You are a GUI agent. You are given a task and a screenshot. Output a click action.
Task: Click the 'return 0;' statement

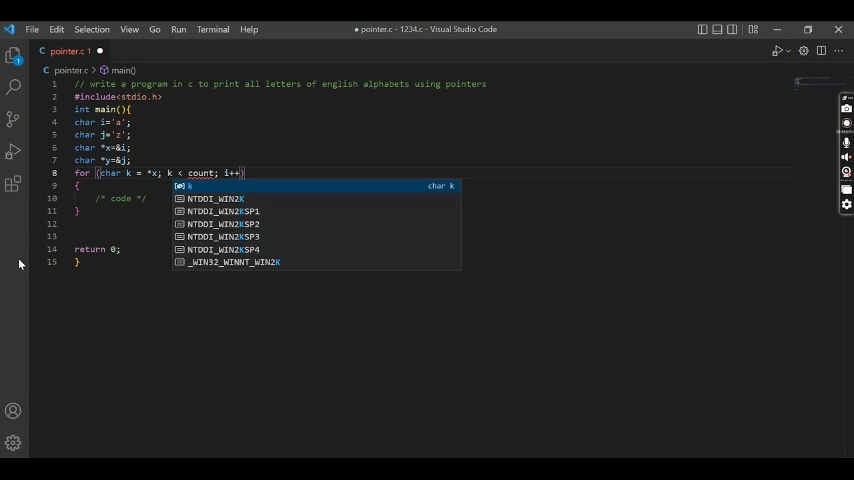97,249
